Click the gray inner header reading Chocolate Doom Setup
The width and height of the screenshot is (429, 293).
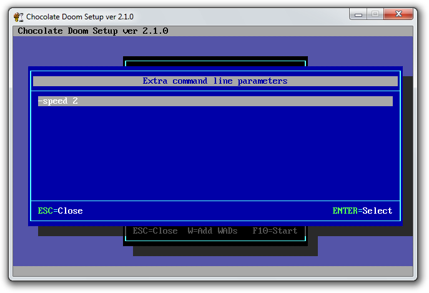(x=92, y=31)
